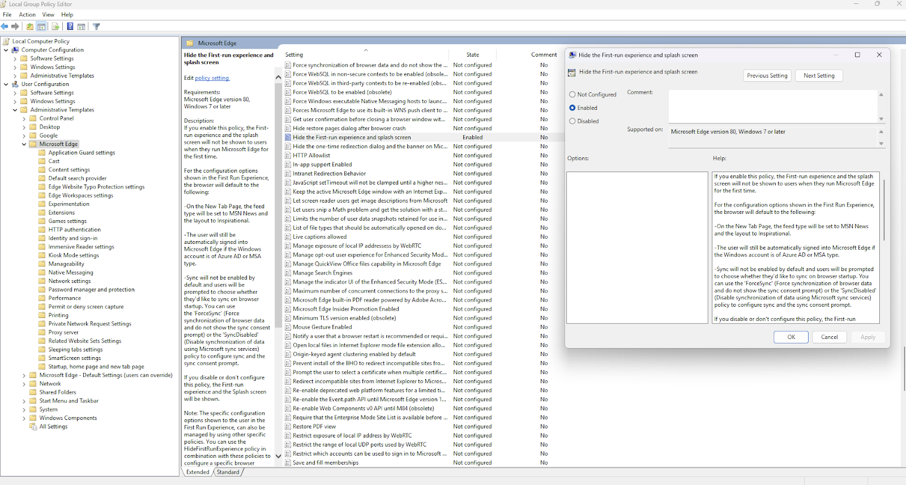Click policy icon beside 'Manage Search Engines'
The width and height of the screenshot is (906, 485).
click(288, 273)
